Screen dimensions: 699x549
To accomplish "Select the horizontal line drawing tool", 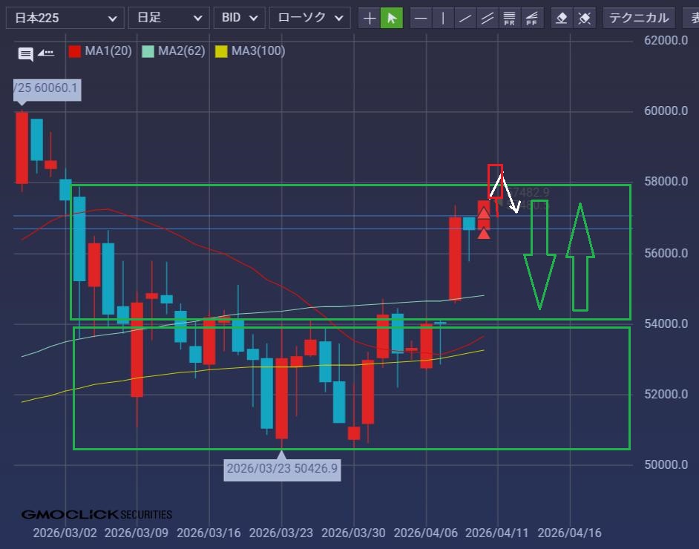I will tap(421, 18).
